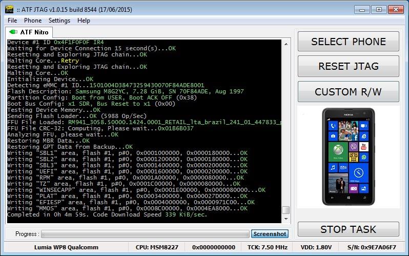409x256 pixels.
Task: Click the 'Detecting eMMC #1 ID' log line
Action: [x=106, y=85]
